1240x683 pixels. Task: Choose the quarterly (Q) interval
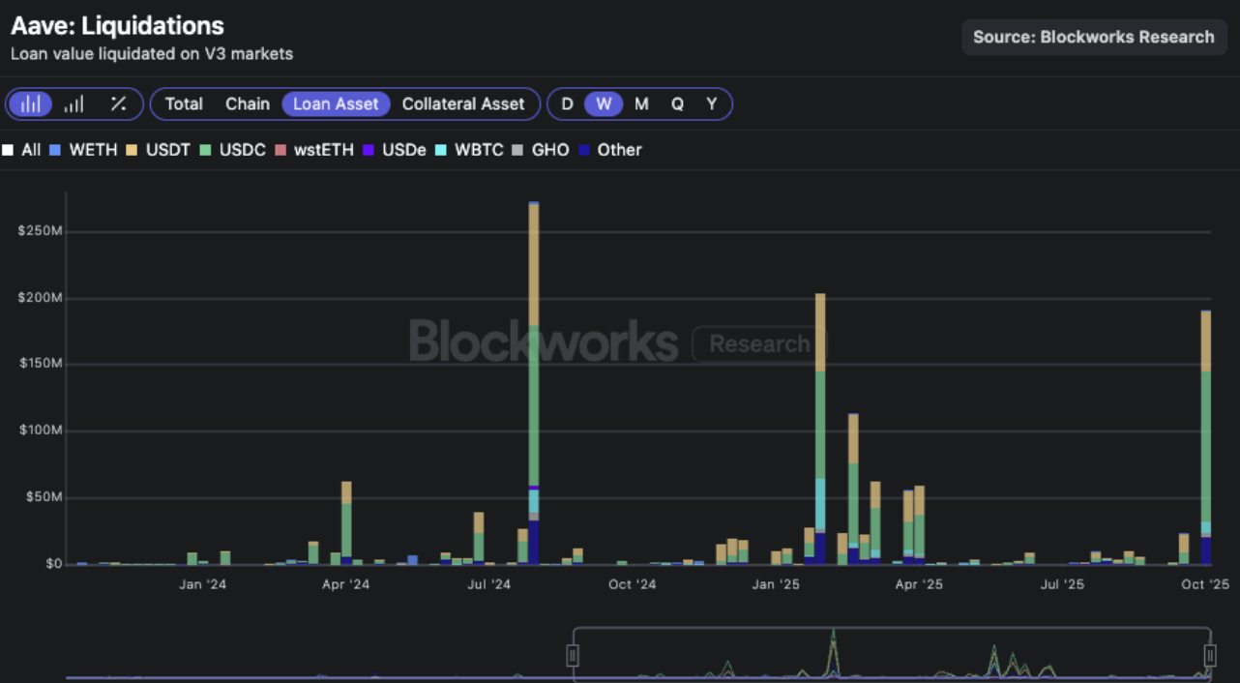(677, 104)
